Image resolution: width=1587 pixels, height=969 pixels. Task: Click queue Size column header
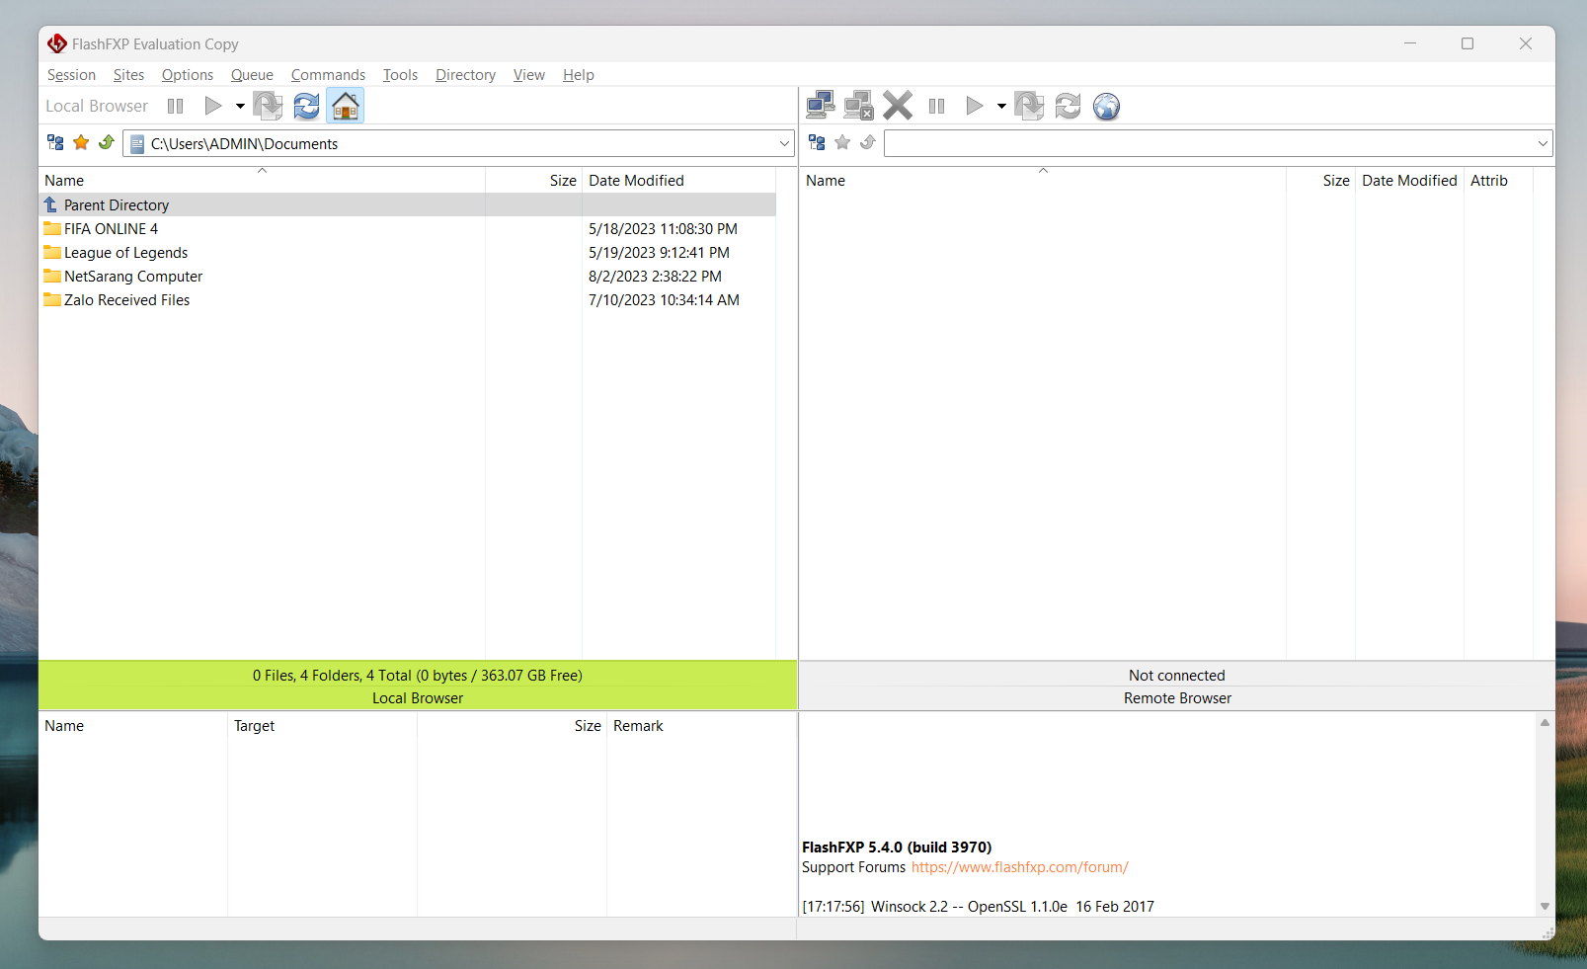[x=512, y=726]
